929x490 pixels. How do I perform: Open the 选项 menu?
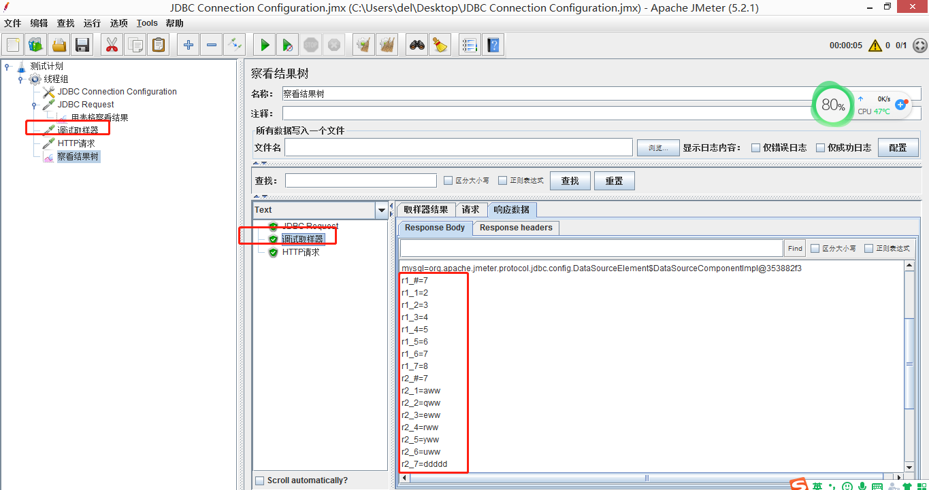click(119, 23)
